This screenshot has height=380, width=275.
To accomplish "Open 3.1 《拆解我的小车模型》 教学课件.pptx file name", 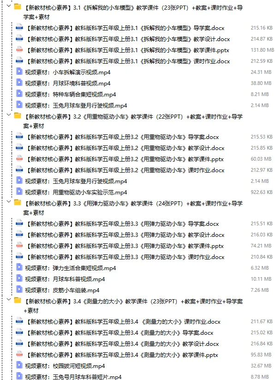I will 127,50.
